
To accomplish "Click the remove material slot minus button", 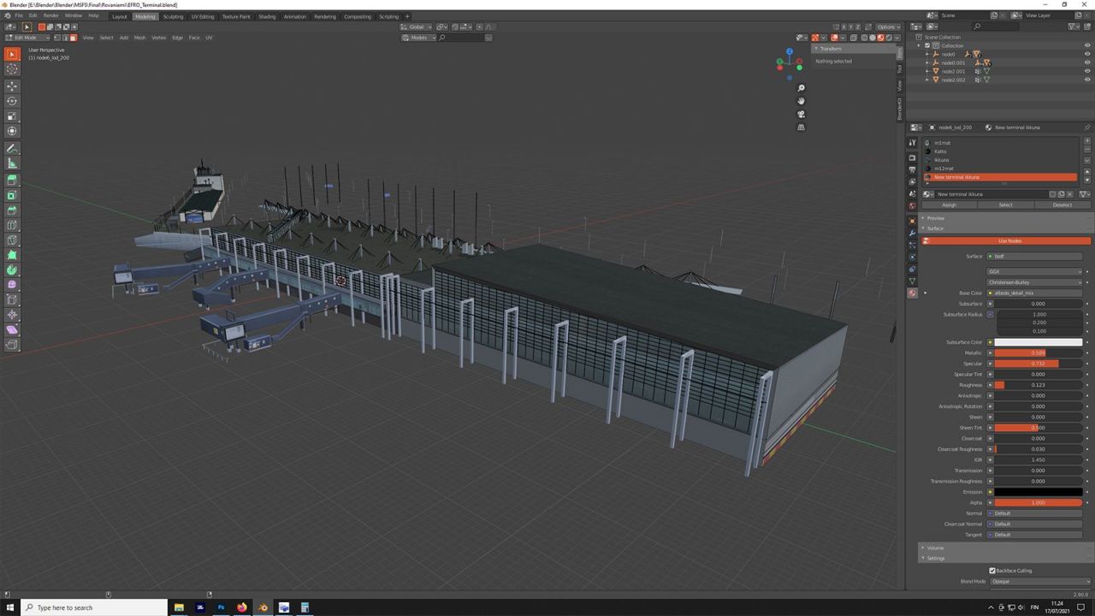I will 1087,151.
